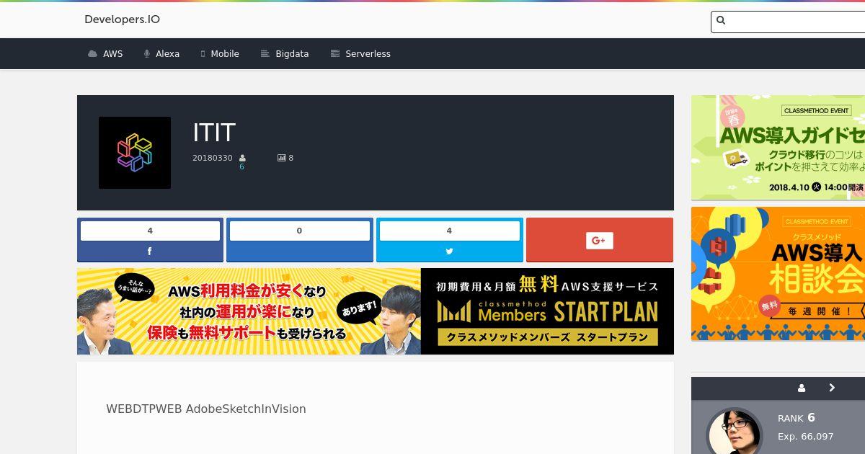Click the person icon in author panel
865x454 pixels.
(x=802, y=388)
